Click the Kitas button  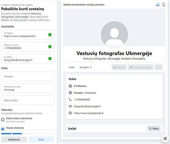pos(41,139)
